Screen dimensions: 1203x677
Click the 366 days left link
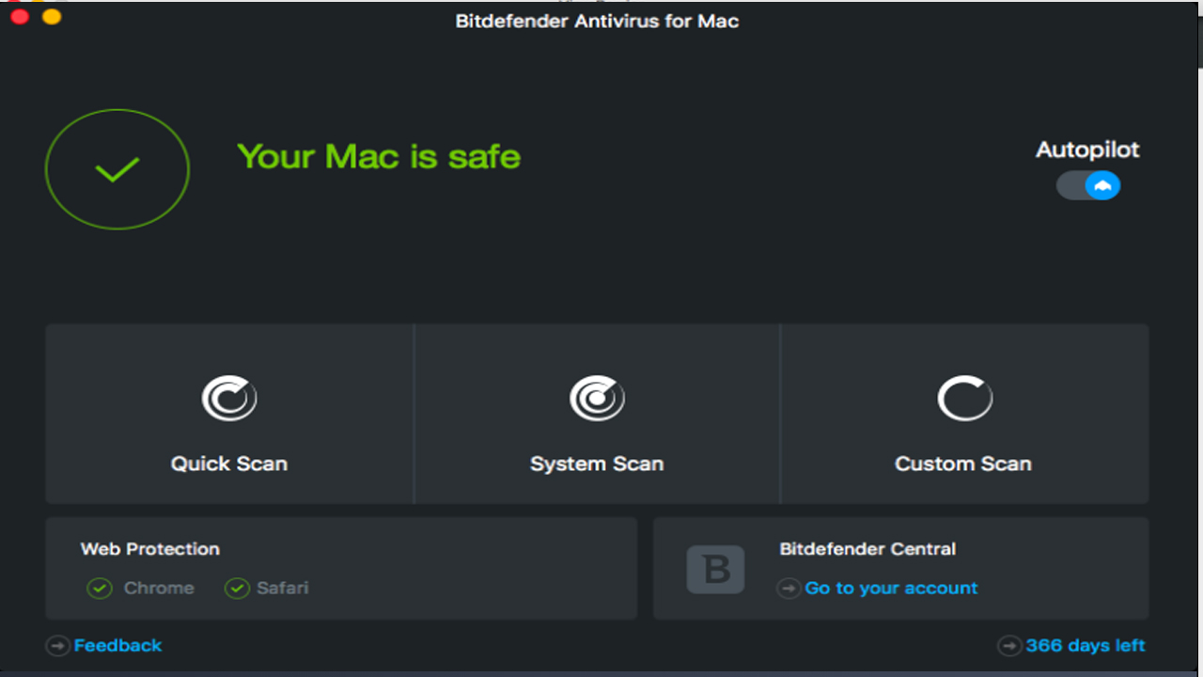[x=1086, y=646]
